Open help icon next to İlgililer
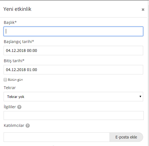 pyautogui.click(x=19, y=107)
